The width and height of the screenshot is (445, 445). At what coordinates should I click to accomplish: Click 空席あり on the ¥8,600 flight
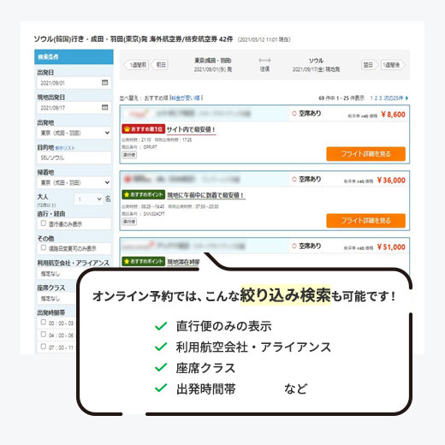point(306,114)
